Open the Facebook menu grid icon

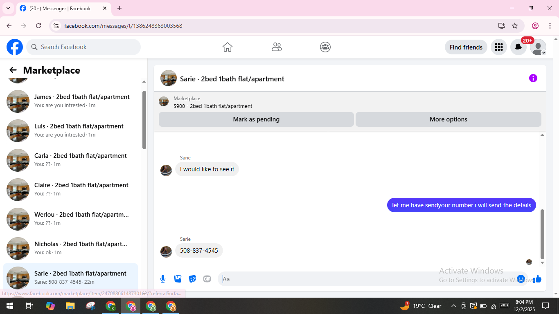point(498,47)
